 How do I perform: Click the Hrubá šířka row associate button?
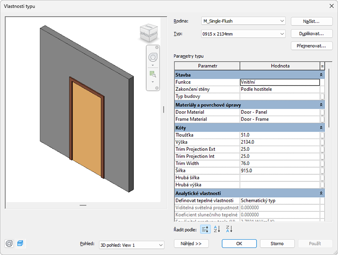(x=322, y=178)
